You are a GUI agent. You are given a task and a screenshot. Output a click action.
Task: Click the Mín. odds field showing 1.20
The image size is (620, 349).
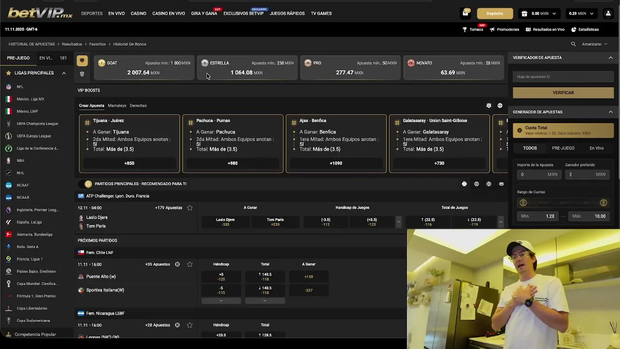coord(538,216)
